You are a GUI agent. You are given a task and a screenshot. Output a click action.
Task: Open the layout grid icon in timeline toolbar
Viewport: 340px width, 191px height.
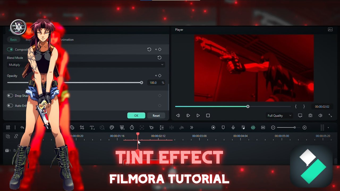click(8, 128)
